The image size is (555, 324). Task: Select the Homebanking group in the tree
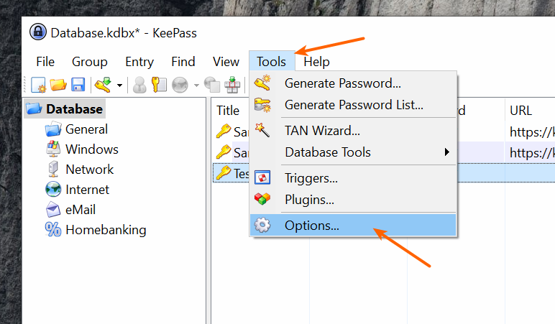coord(105,230)
